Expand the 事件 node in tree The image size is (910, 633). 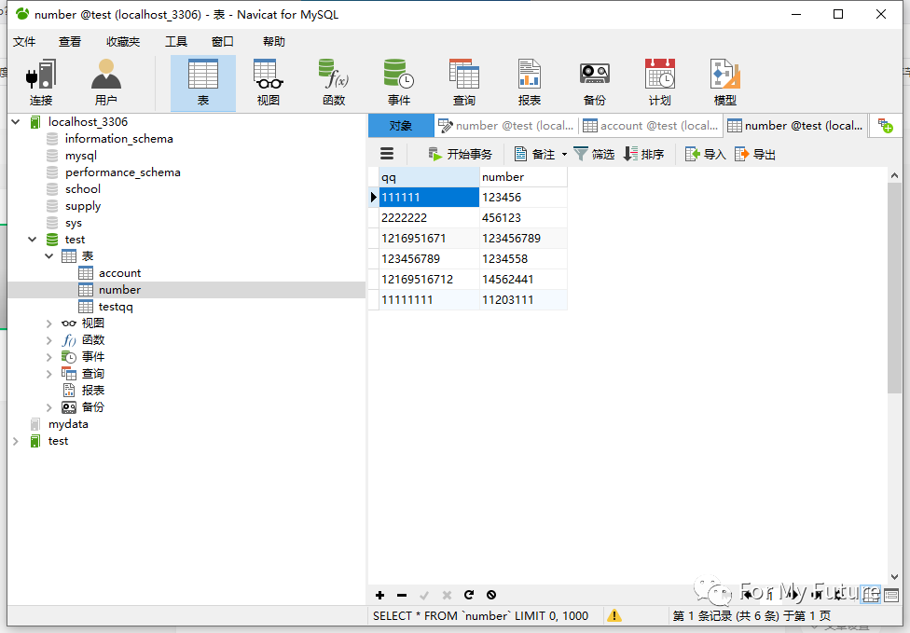tap(49, 357)
